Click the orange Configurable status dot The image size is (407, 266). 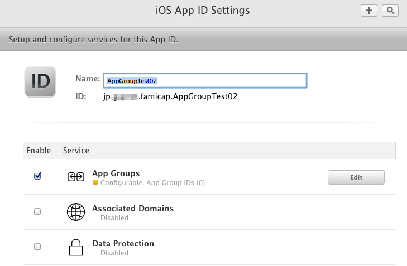pyautogui.click(x=95, y=182)
